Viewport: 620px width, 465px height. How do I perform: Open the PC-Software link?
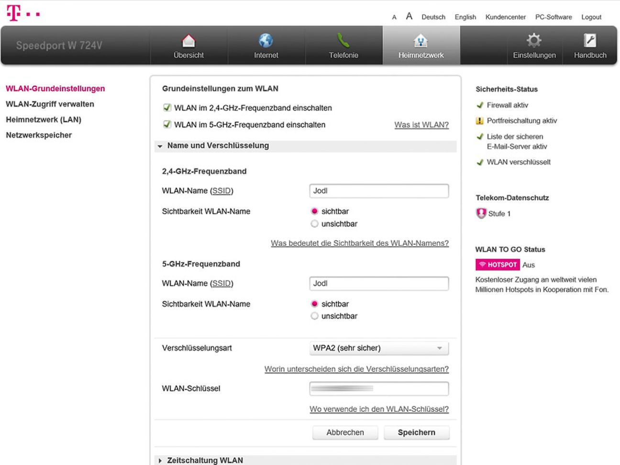coord(554,17)
